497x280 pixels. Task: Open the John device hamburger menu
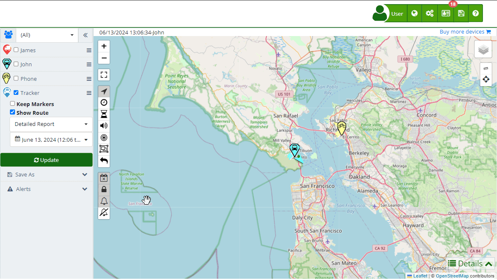tap(89, 64)
